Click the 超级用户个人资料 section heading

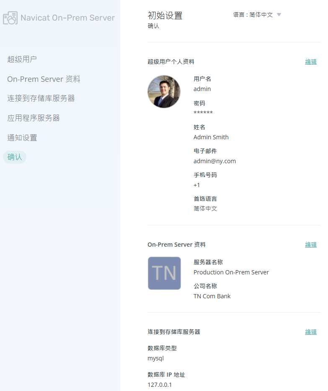(171, 62)
